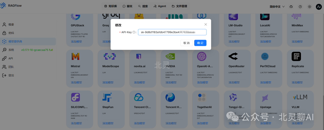This screenshot has height=130, width=324.
Task: Open the user avatar menu
Action: (x=319, y=7)
